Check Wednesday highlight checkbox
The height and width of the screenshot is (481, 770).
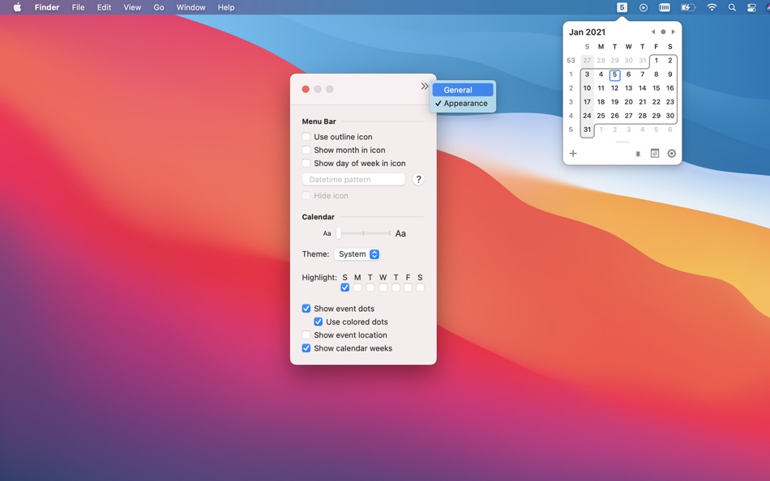[x=383, y=287]
